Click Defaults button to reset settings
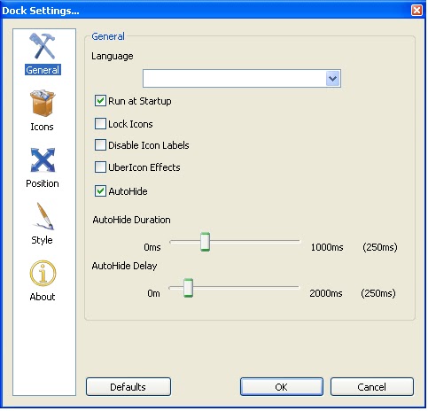The image size is (428, 411). click(128, 387)
